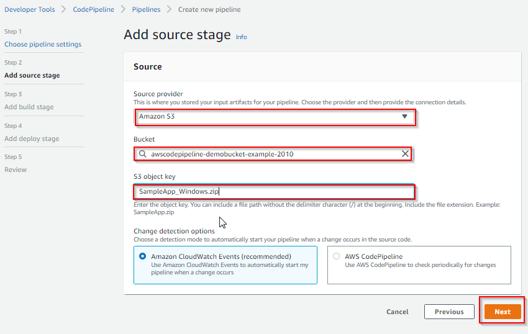Open the CodePipeline breadcrumb link
Image resolution: width=528 pixels, height=334 pixels.
click(x=94, y=9)
